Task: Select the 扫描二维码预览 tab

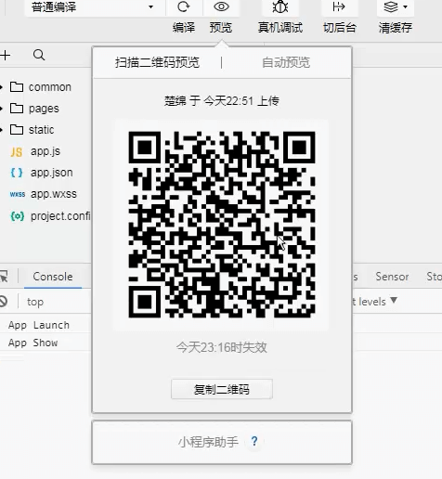Action: coord(157,62)
